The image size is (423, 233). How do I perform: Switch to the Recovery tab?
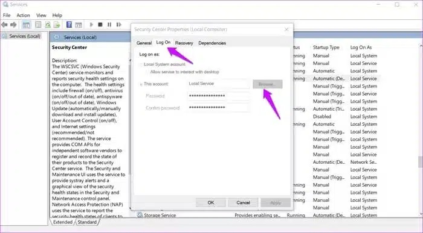pyautogui.click(x=184, y=43)
